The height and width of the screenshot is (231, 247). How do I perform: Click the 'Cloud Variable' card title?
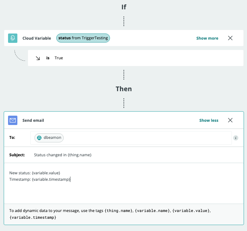click(x=37, y=38)
